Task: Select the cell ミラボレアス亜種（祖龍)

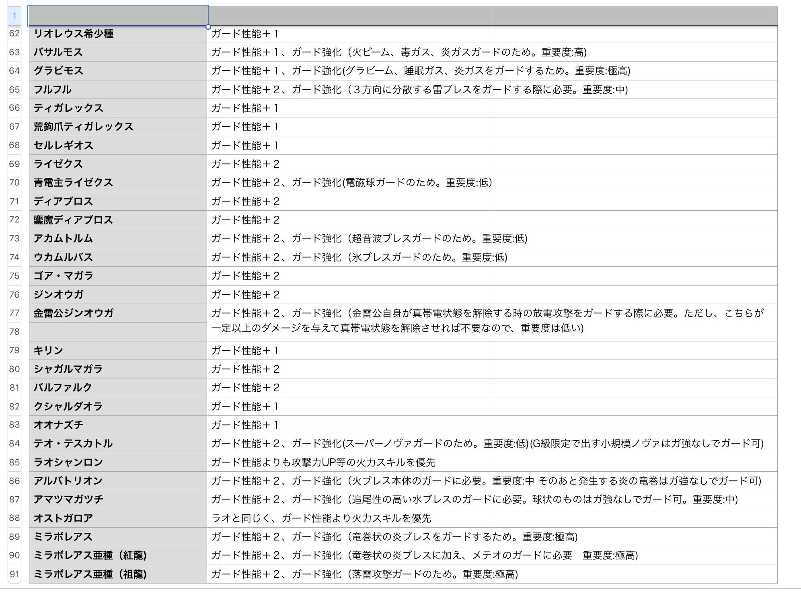Action: (118, 574)
